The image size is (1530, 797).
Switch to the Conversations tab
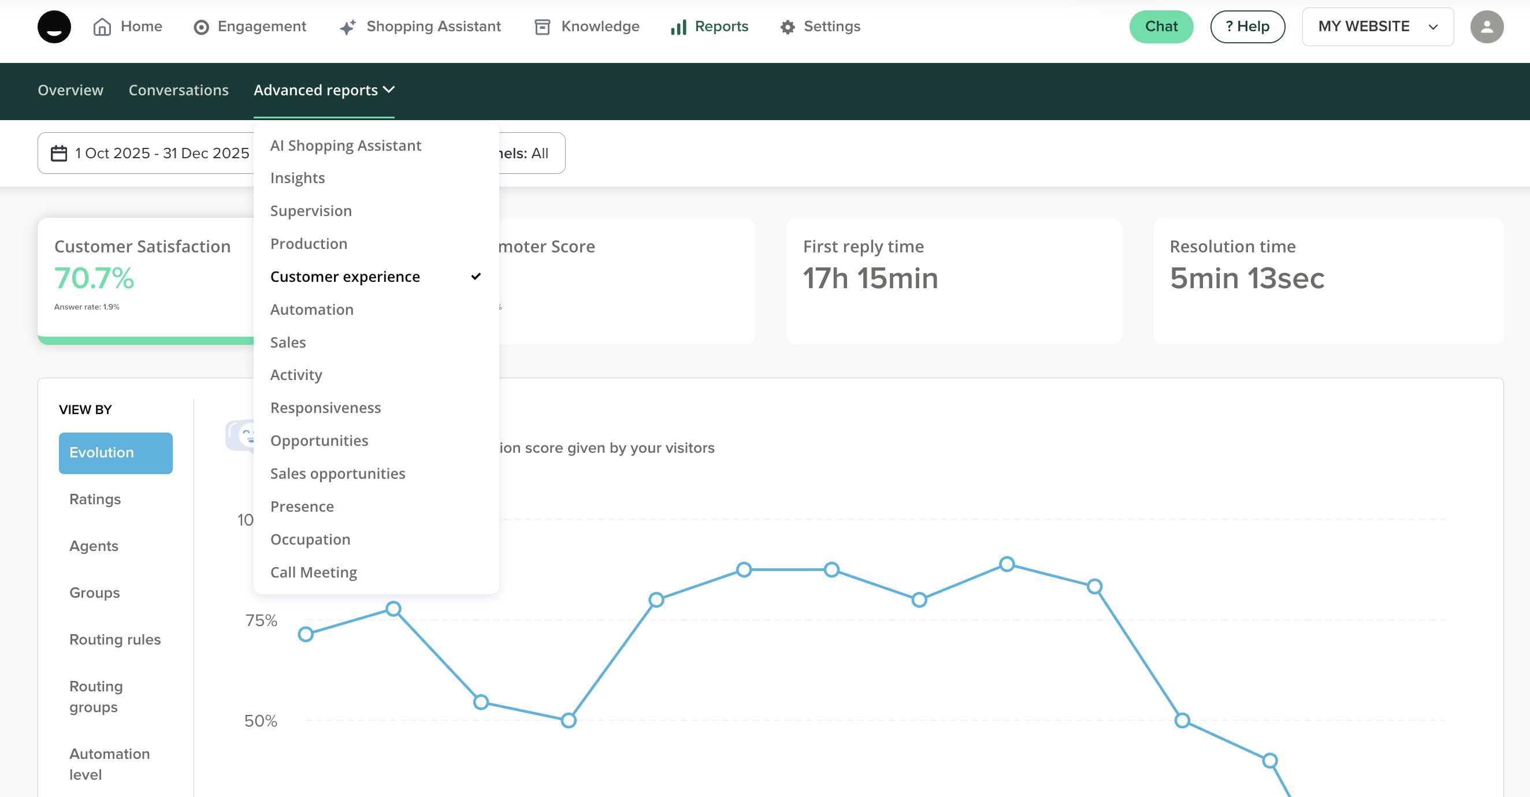click(178, 90)
